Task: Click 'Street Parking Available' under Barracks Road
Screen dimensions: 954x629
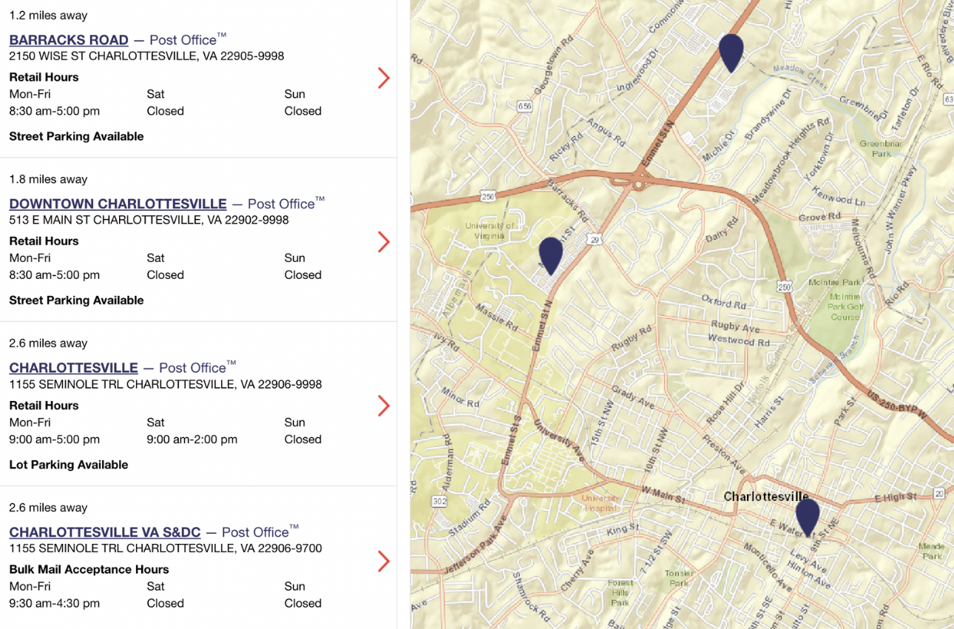Action: coord(76,136)
